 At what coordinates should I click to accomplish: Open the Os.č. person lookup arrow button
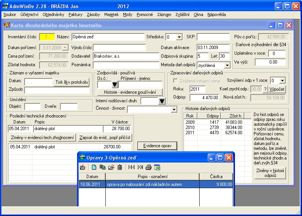(x=115, y=84)
